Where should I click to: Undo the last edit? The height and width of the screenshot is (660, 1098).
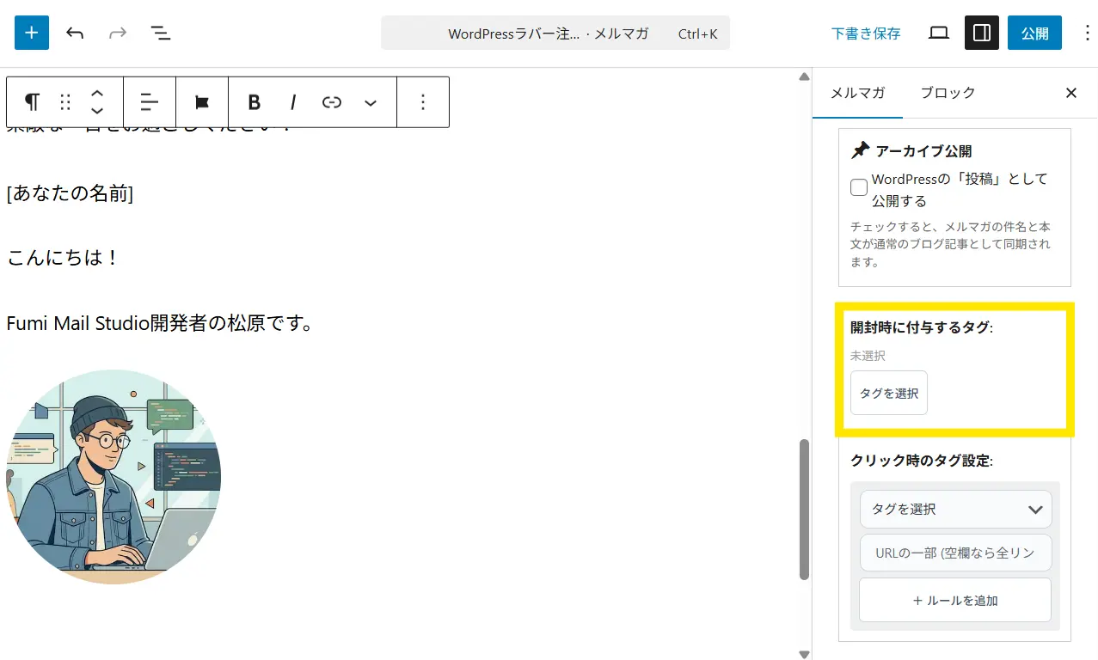click(75, 33)
